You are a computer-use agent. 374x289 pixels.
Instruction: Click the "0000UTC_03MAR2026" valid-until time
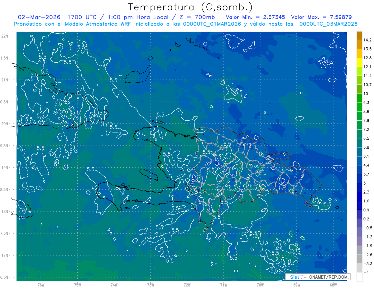tap(328, 24)
